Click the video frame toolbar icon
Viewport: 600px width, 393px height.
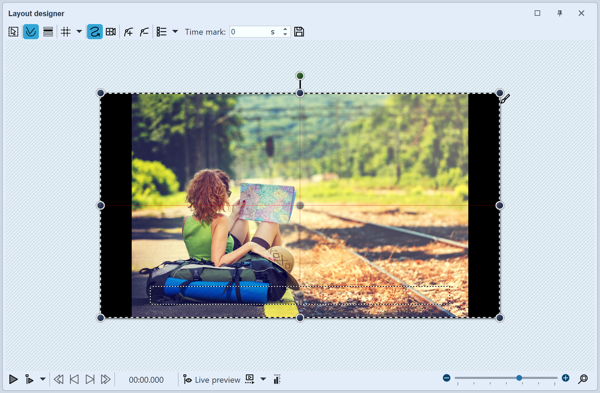(x=110, y=32)
